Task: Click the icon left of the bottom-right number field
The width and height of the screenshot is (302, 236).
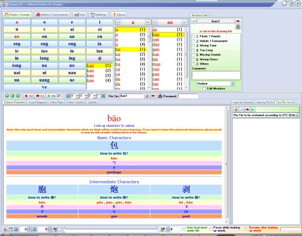Action: pos(162,229)
